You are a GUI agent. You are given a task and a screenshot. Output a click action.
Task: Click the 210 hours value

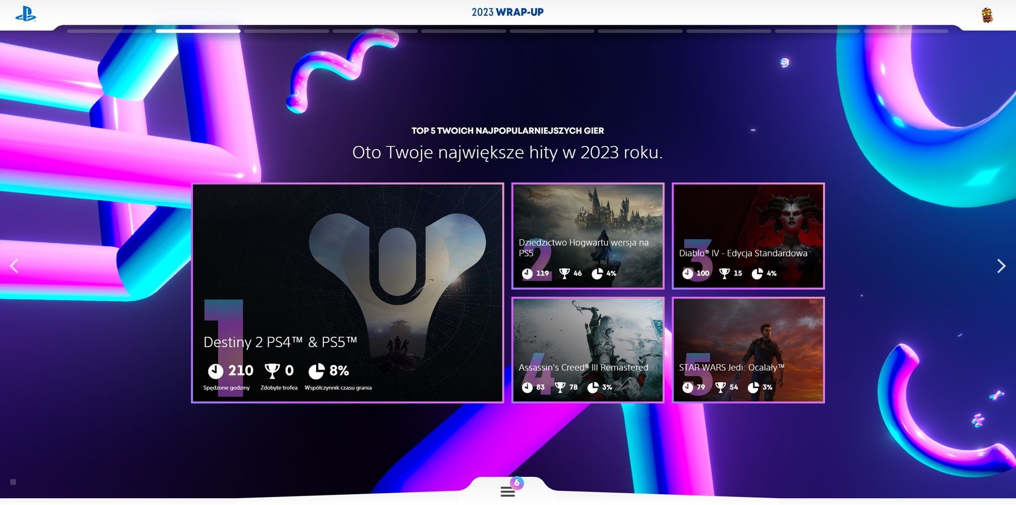240,371
